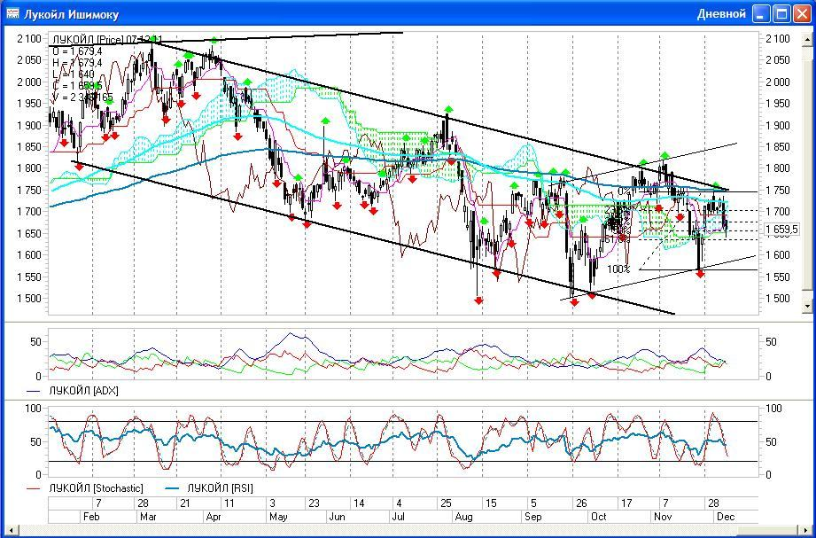
Task: Click the May month label on time axis
Action: (278, 517)
